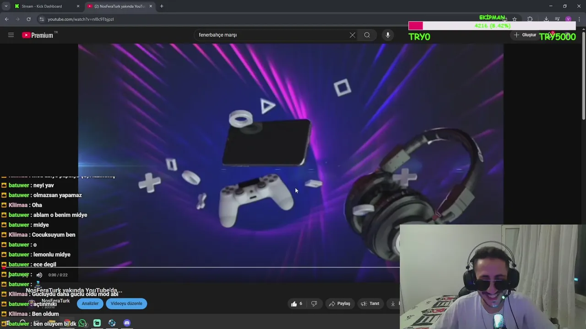Open the NosFeraTurk channel name

(55, 301)
